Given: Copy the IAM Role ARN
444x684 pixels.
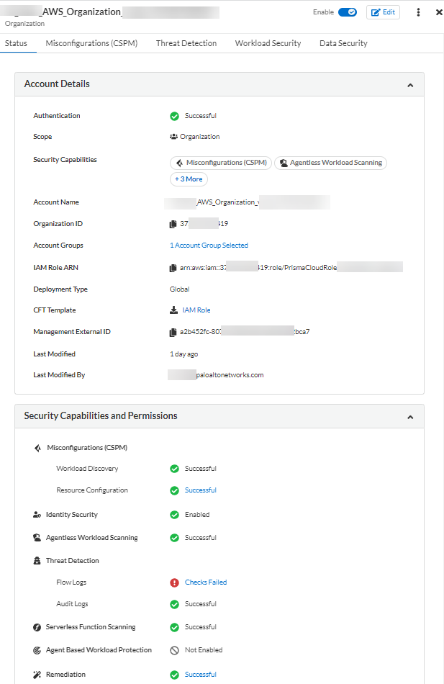Looking at the screenshot, I should (x=173, y=269).
